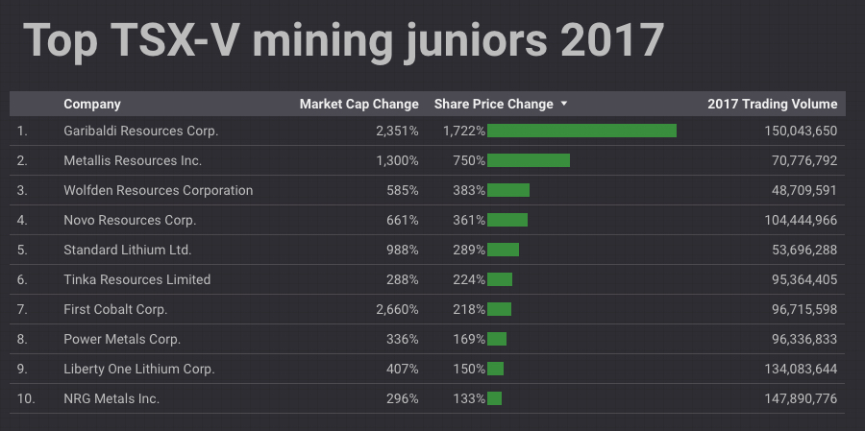Sort by Company column header
Image resolution: width=865 pixels, height=431 pixels.
click(x=92, y=104)
